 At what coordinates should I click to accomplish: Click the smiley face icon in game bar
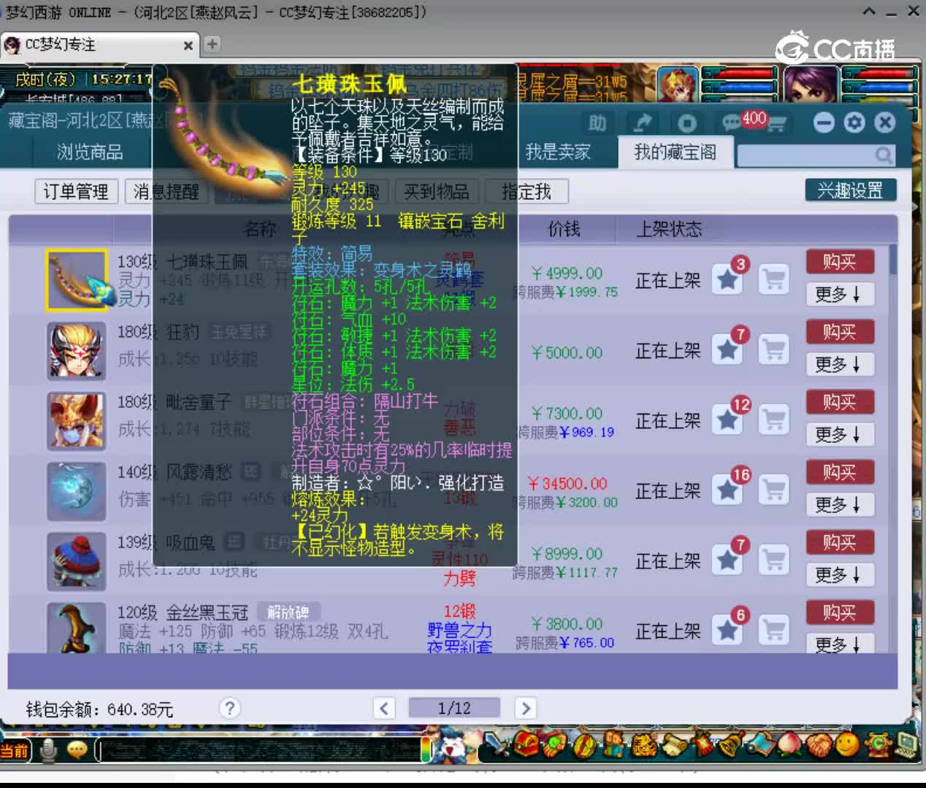point(847,744)
